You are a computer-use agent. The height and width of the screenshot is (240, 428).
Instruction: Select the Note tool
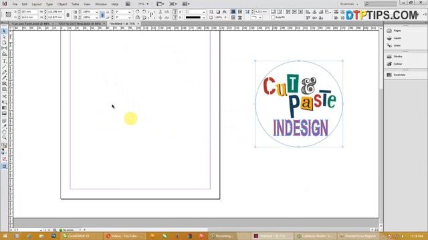coord(4,121)
